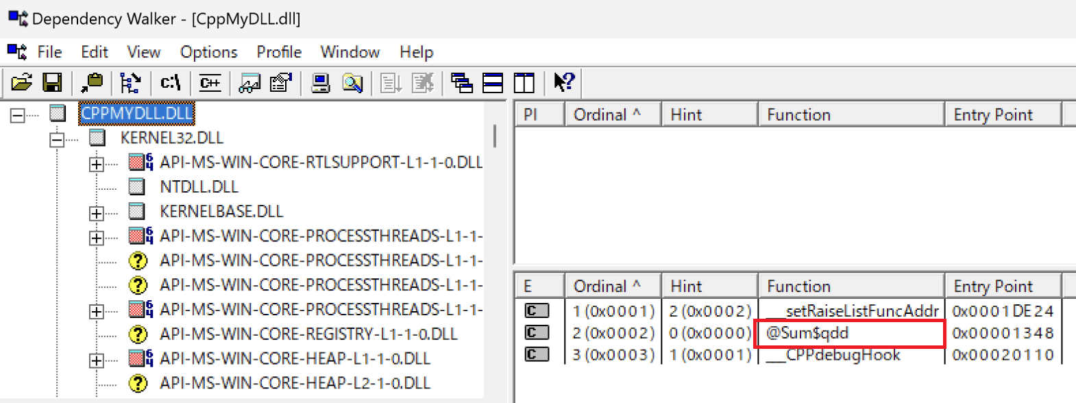Select the __setRaiseListFuncAddr function entry

coord(853,311)
